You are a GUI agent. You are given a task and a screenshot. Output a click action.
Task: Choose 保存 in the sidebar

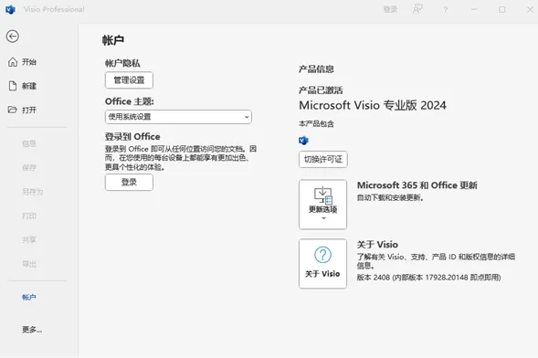tap(29, 168)
